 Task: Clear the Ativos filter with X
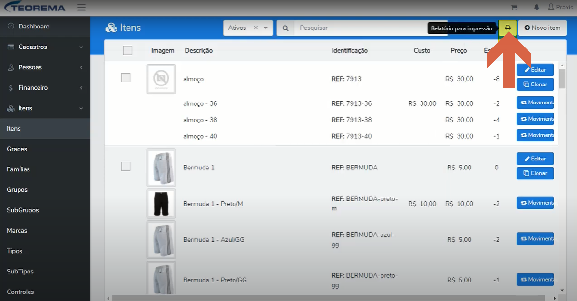[256, 28]
